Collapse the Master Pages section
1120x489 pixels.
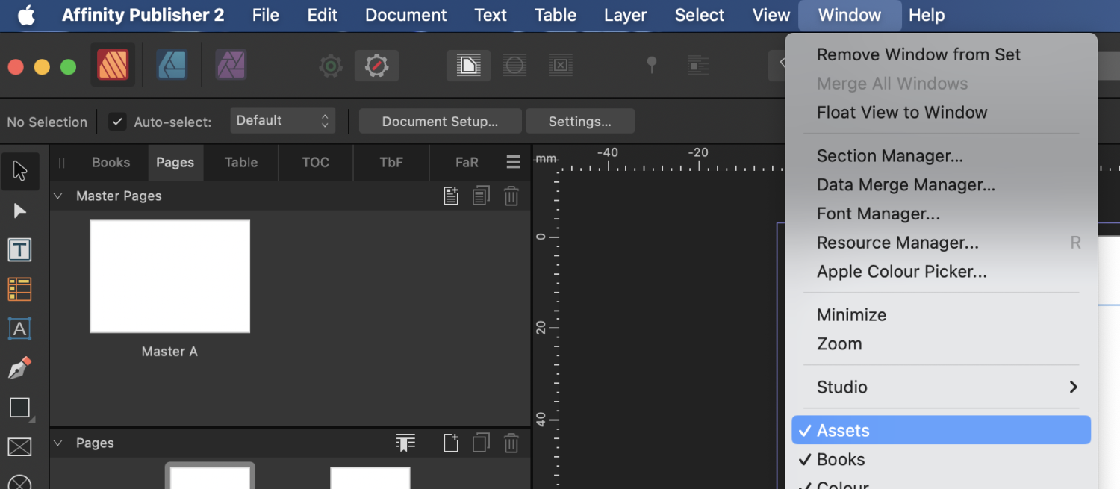[x=58, y=196]
